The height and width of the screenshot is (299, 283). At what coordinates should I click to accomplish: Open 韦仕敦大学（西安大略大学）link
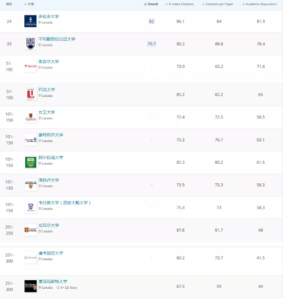[x=65, y=203]
